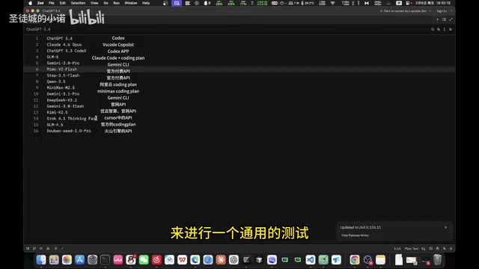
Task: Click line 3 text ChatGPT 5.3 CodeX
Action: pyautogui.click(x=67, y=51)
